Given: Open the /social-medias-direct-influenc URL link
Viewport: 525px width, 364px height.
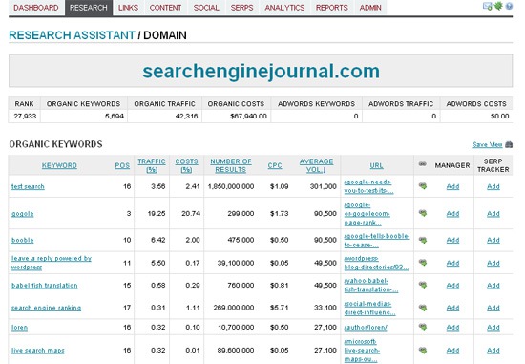Looking at the screenshot, I should click(369, 308).
